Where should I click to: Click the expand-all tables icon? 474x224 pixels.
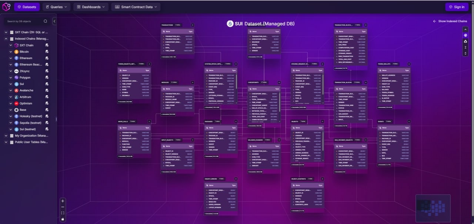pyautogui.click(x=465, y=53)
